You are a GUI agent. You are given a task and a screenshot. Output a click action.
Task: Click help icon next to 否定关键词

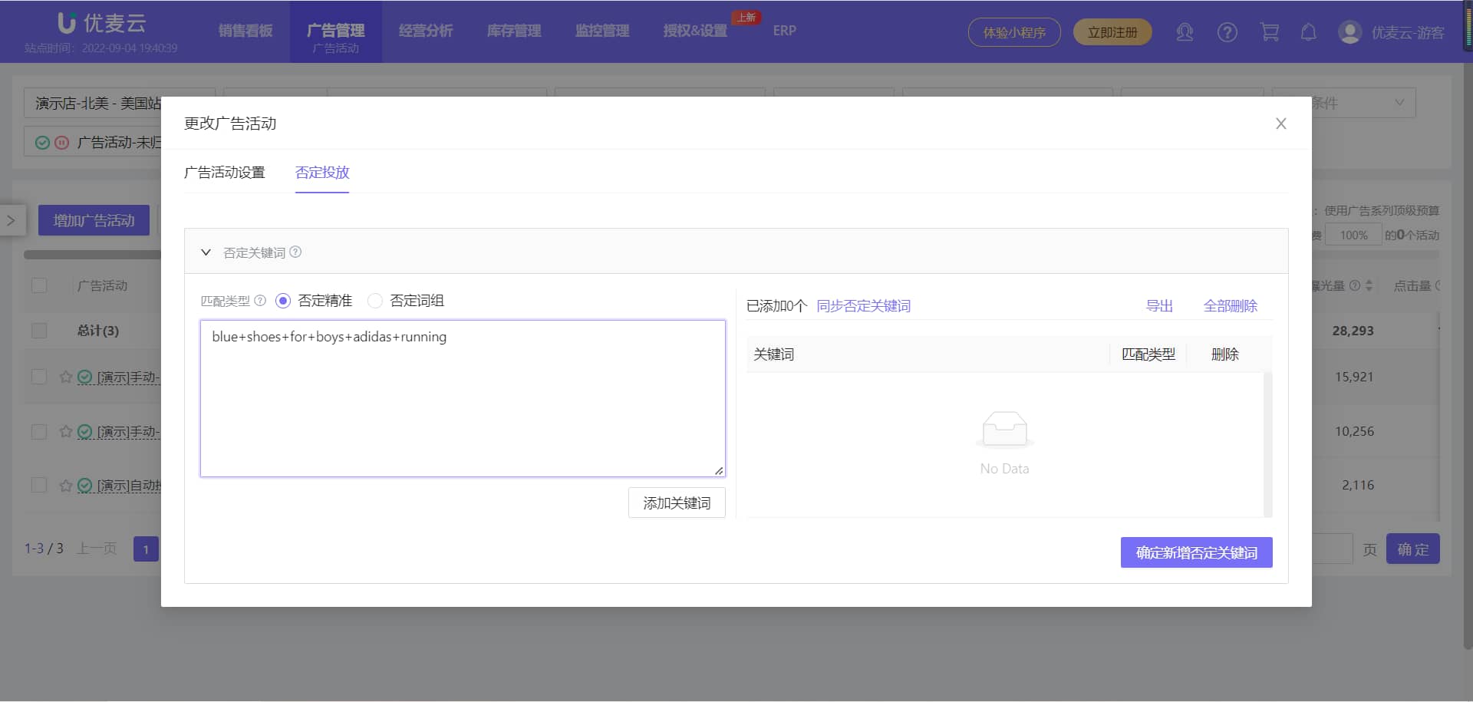point(295,252)
